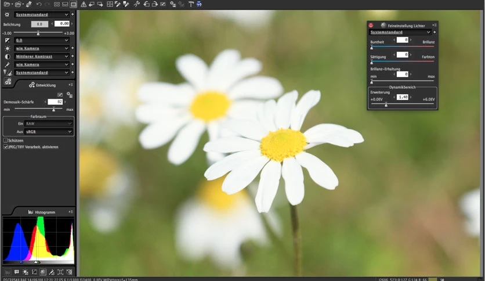Adjust the Sättigung/Farbton slider
The image size is (485, 281).
371,62
